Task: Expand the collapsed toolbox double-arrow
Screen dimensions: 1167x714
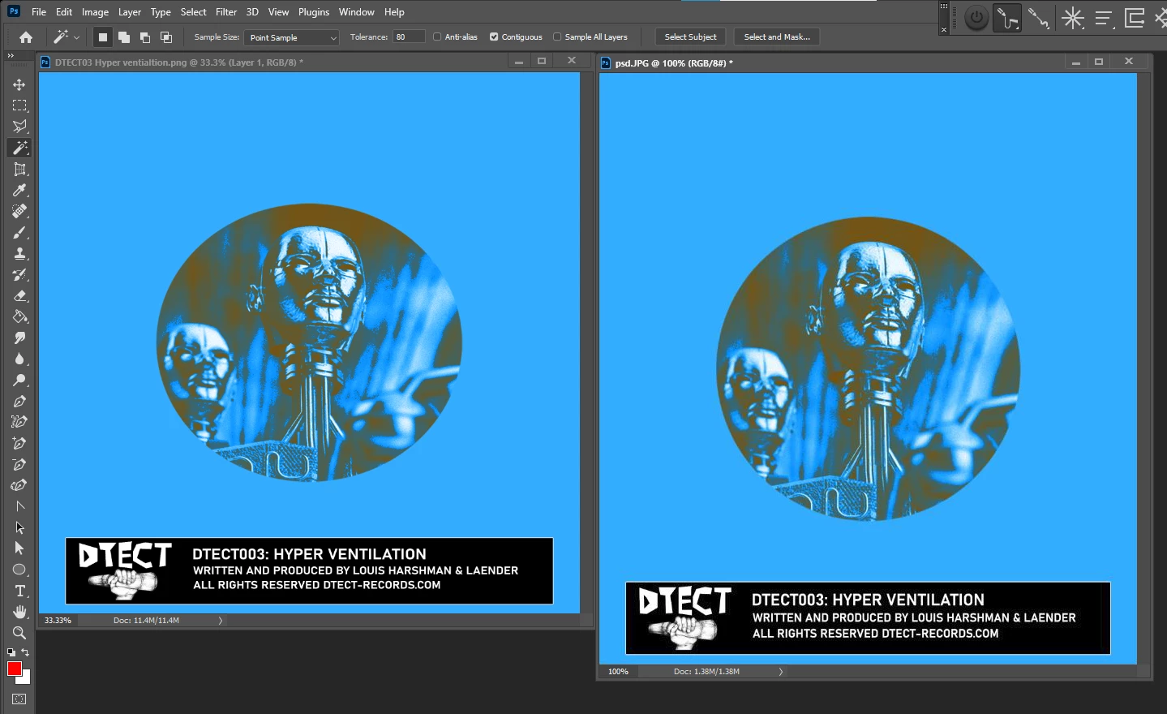Action: [x=11, y=56]
